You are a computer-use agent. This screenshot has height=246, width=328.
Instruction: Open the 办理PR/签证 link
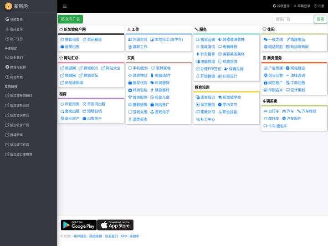208,69
